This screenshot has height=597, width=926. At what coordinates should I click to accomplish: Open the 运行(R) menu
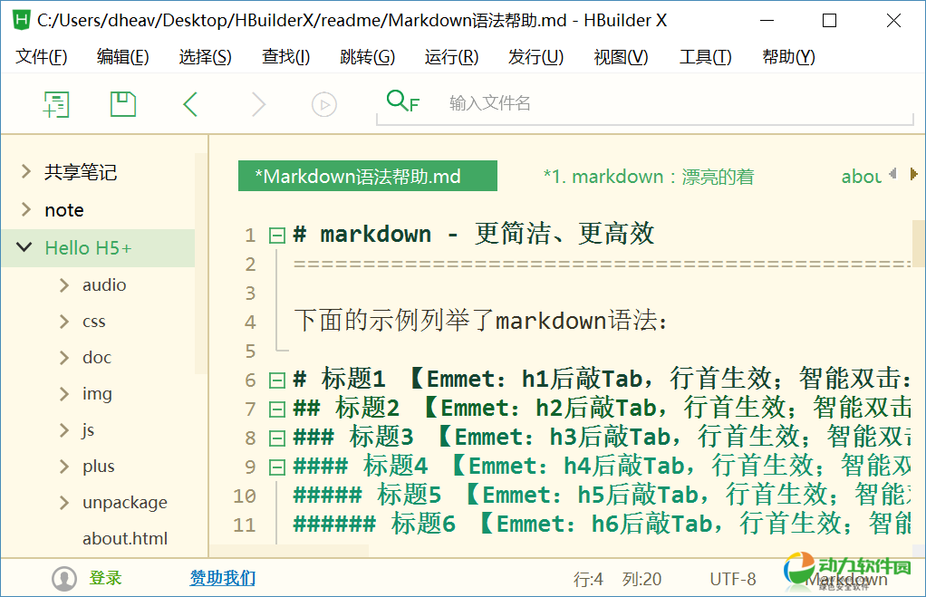coord(451,57)
